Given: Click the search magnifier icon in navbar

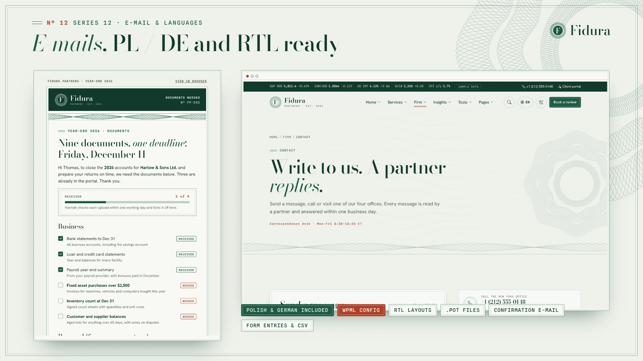Looking at the screenshot, I should click(509, 102).
